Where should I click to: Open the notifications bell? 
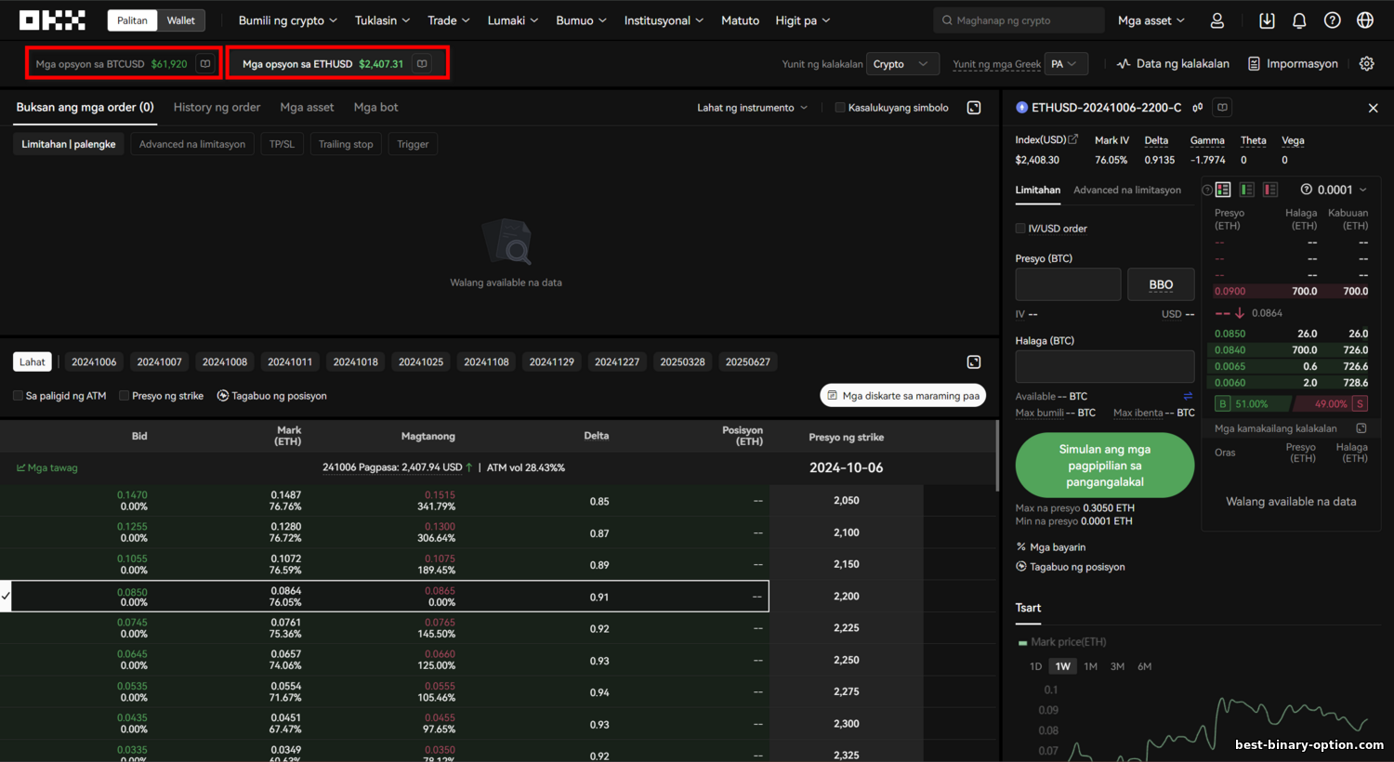pos(1299,20)
